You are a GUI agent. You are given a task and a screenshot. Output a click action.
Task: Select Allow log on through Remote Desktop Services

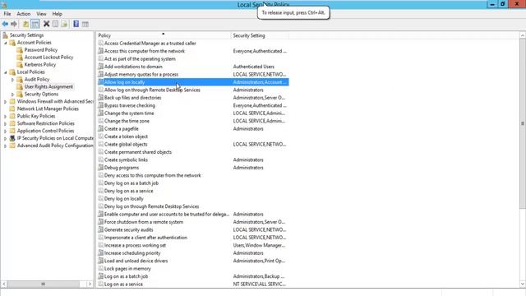coord(152,90)
